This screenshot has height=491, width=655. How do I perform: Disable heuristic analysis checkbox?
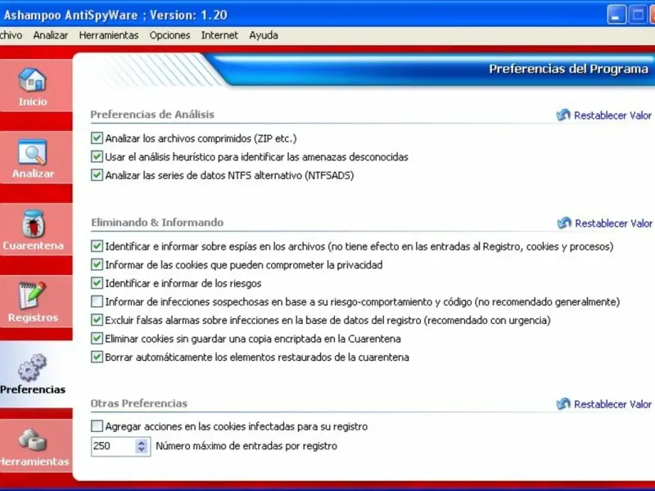(x=97, y=156)
